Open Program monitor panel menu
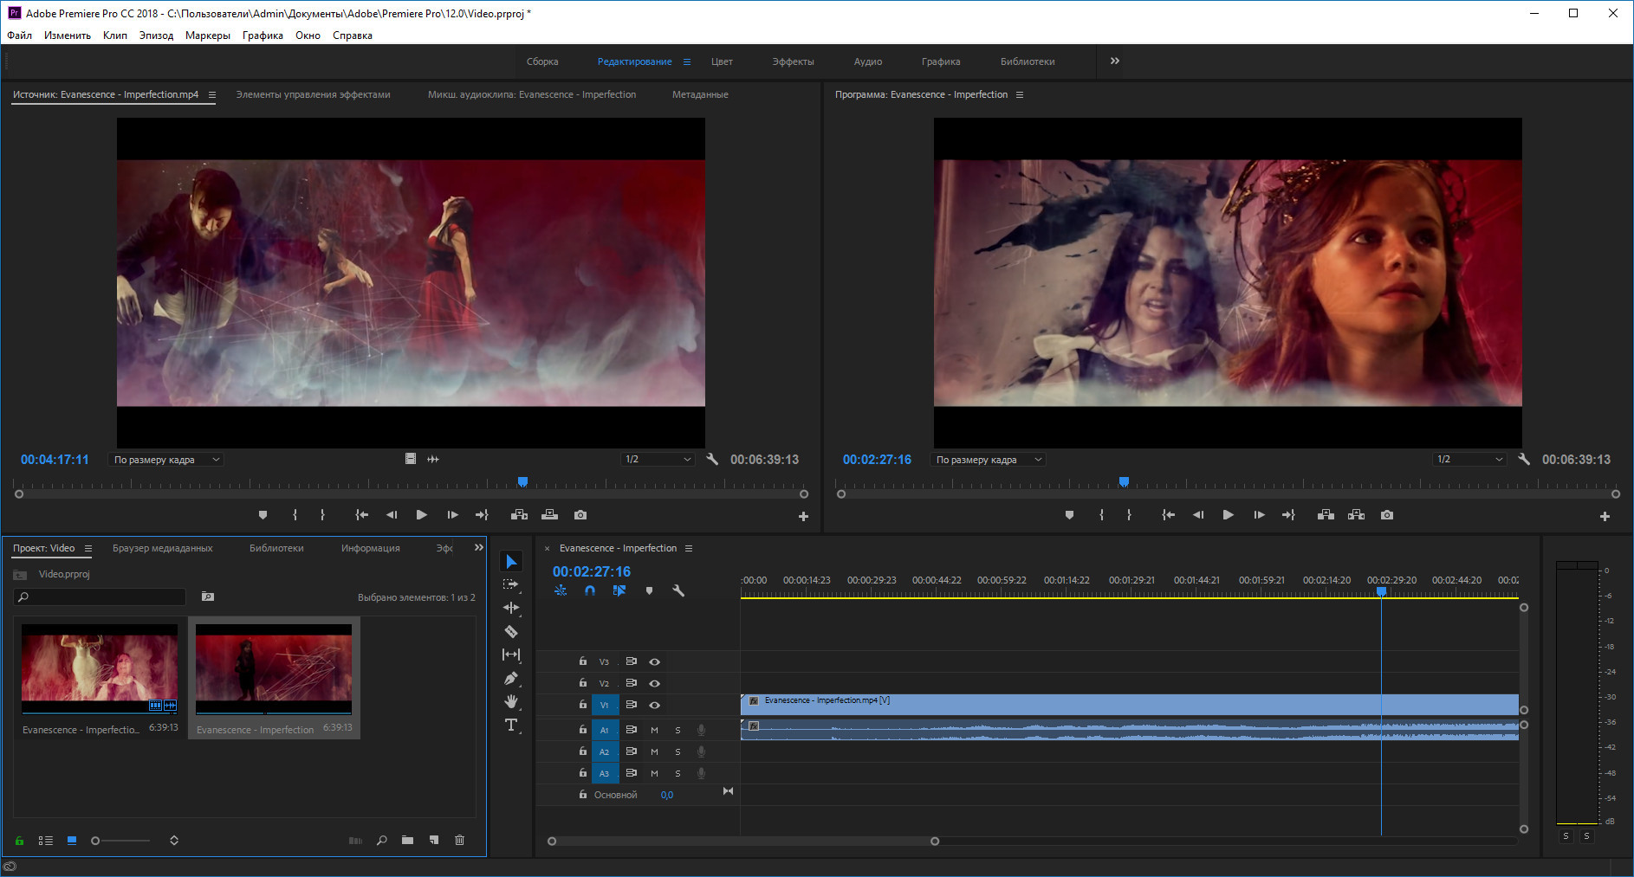1634x877 pixels. click(x=1020, y=94)
